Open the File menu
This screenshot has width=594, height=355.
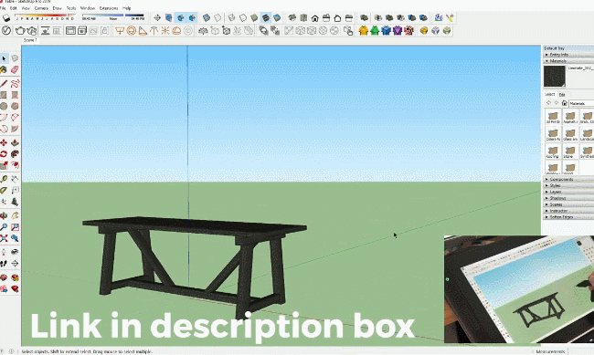coord(3,8)
